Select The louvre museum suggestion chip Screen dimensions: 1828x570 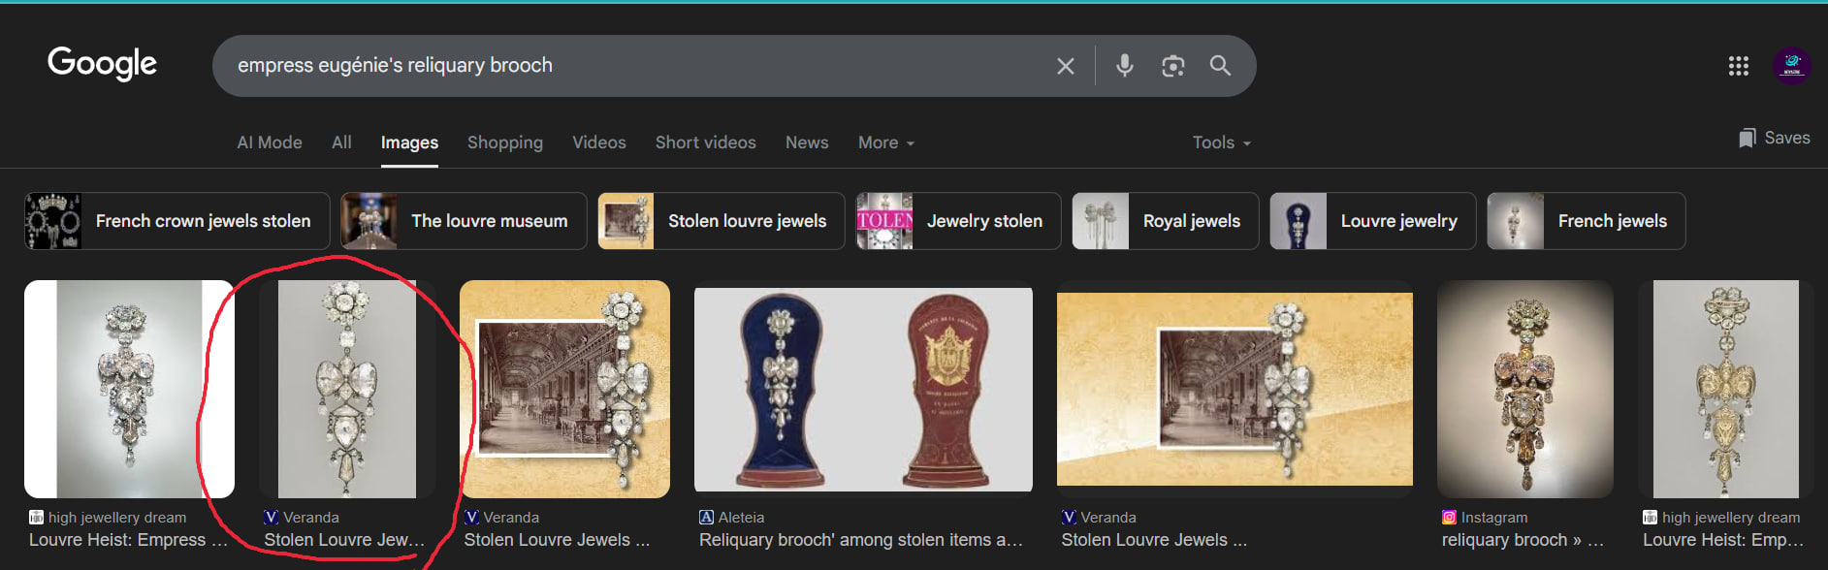tap(464, 221)
